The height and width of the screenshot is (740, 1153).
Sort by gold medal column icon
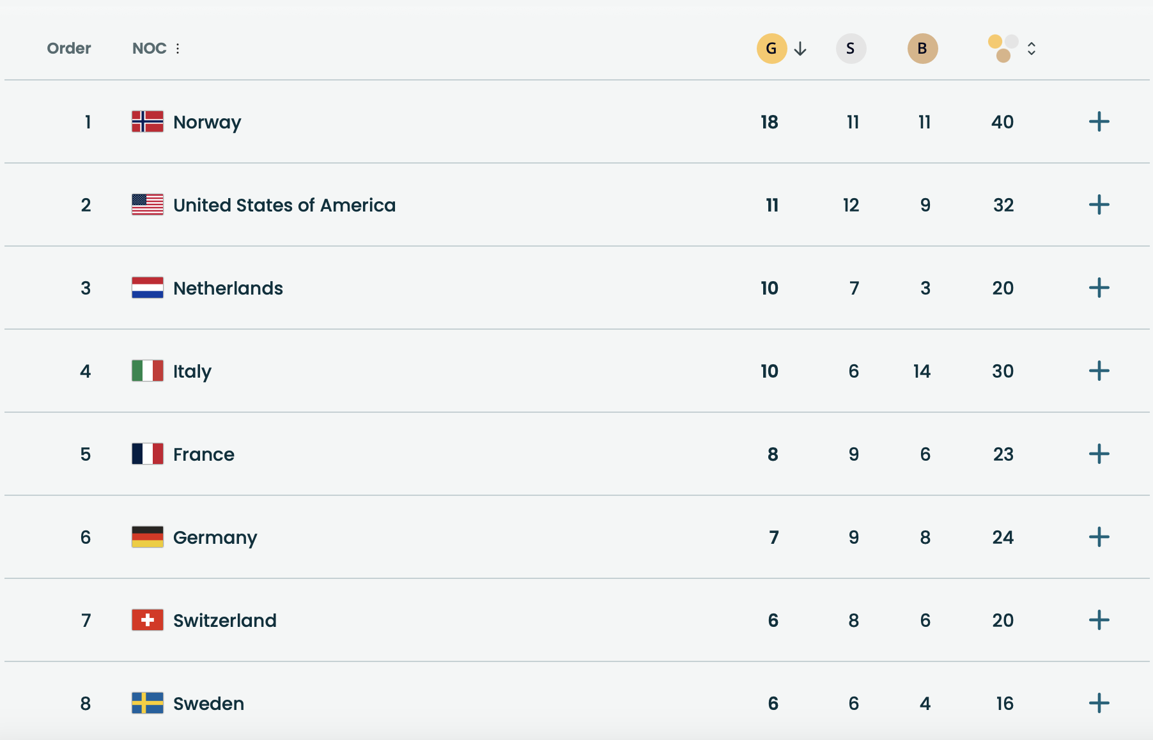click(x=771, y=49)
